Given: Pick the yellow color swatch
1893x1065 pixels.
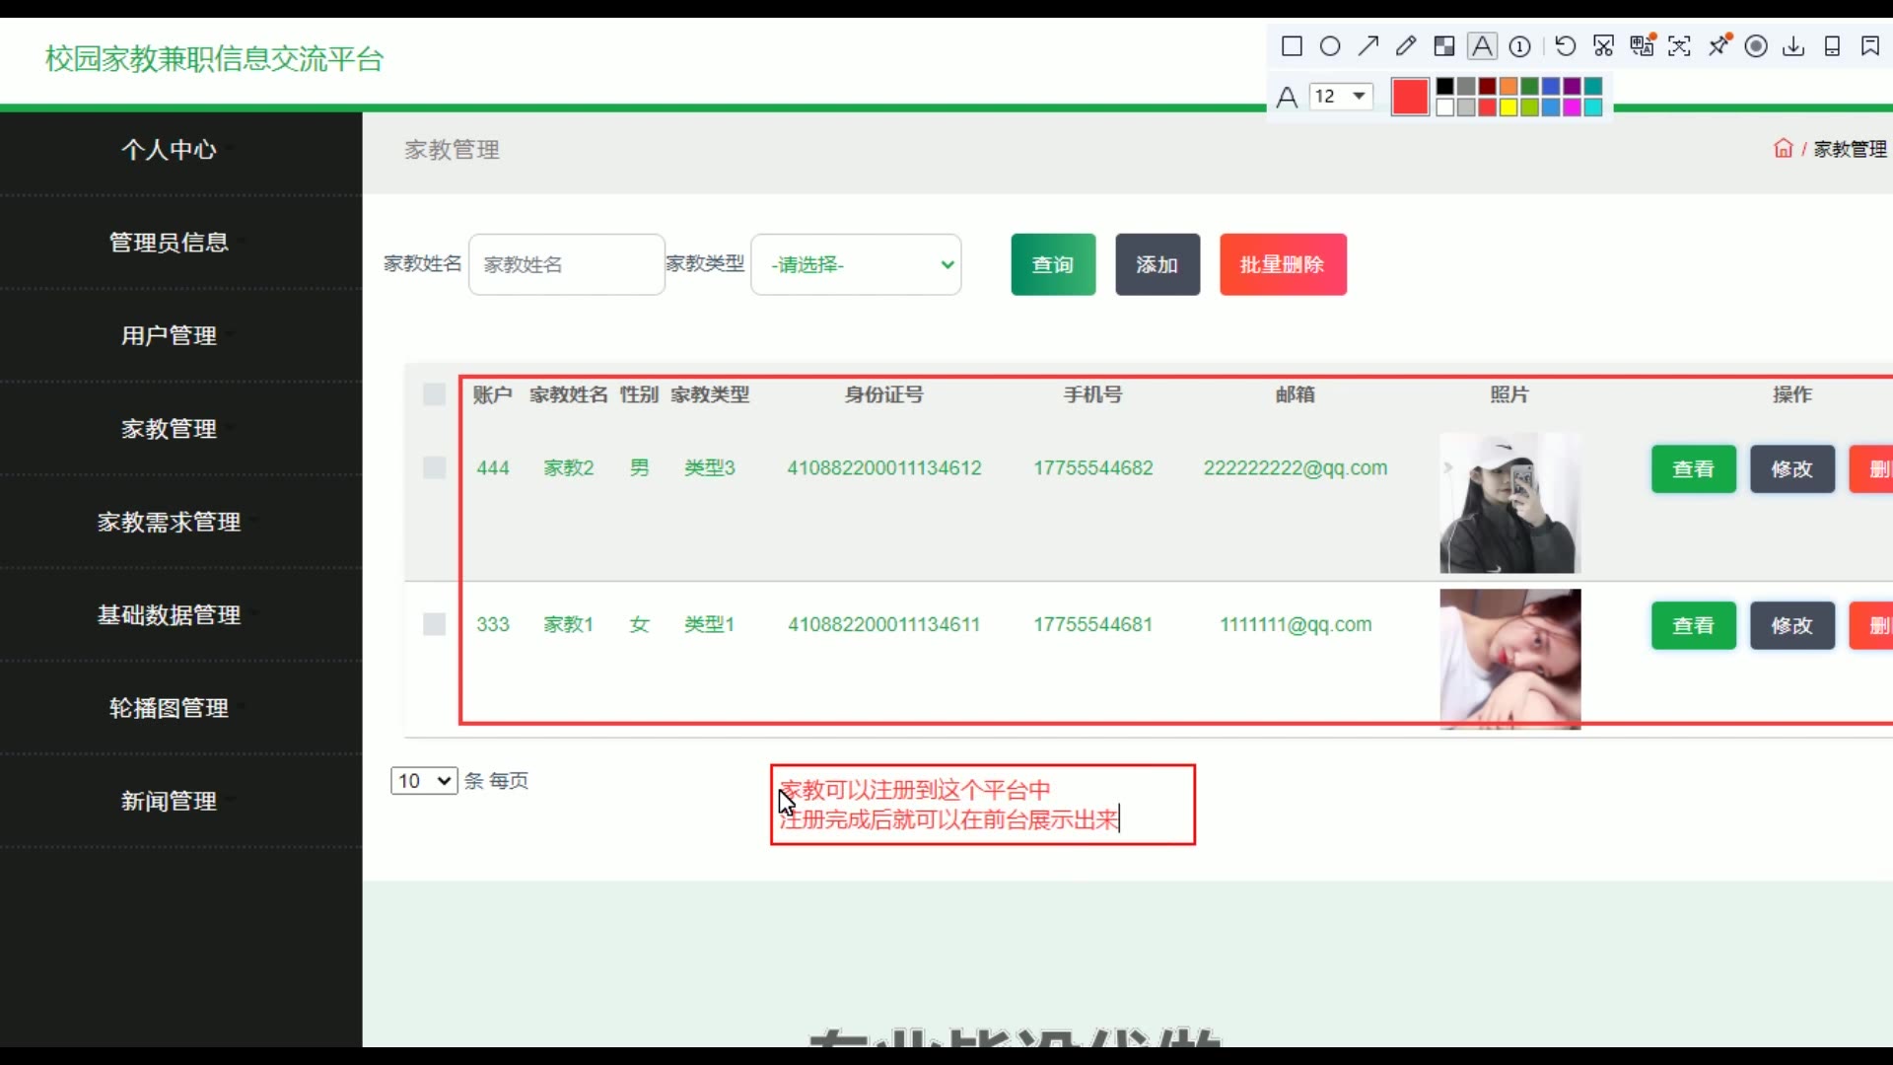Looking at the screenshot, I should 1508,107.
